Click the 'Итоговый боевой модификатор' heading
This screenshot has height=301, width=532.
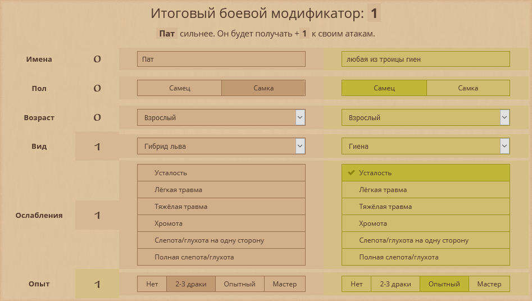point(257,13)
